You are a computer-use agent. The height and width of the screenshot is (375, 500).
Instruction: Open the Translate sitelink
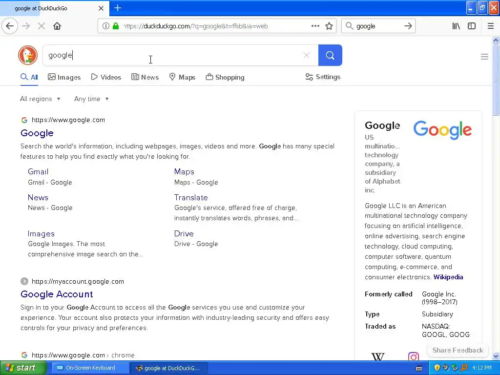tap(191, 197)
